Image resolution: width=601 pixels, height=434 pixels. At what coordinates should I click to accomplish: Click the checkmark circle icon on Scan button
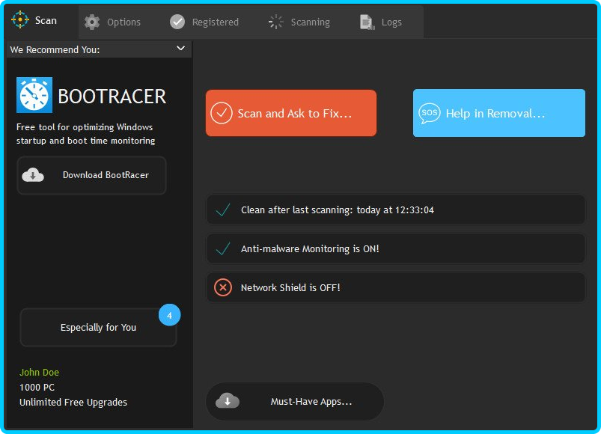[222, 114]
